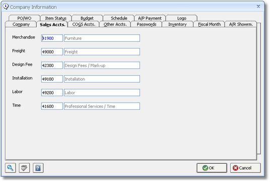Viewport: 270px width, 182px height.
Task: Select the Inventory tab
Action: (177, 24)
